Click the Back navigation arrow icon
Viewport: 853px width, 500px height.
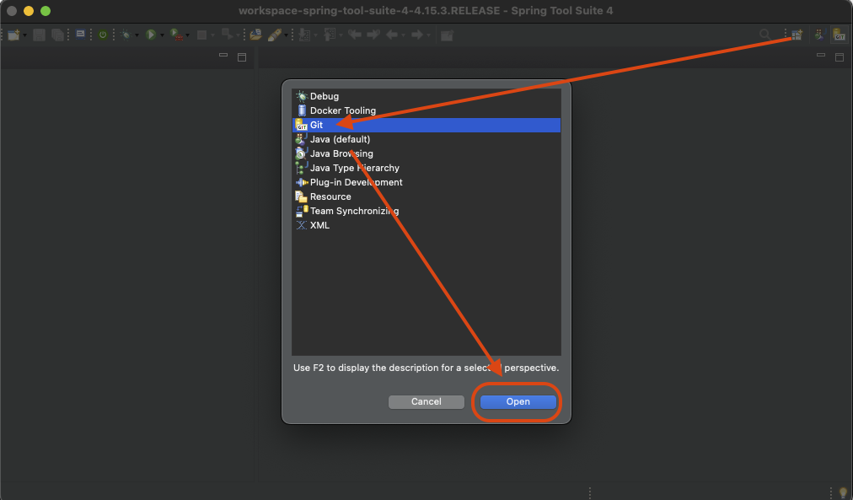(392, 35)
